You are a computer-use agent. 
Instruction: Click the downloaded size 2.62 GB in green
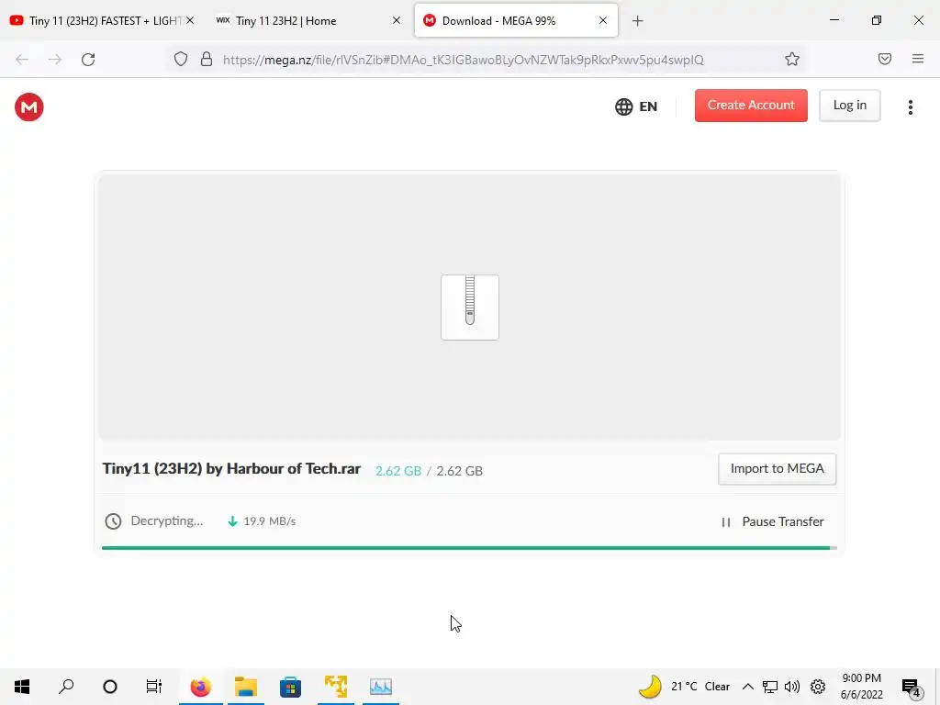pyautogui.click(x=398, y=471)
